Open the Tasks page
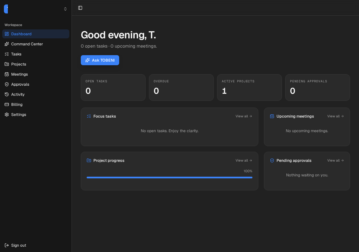Screen dimensions: 359x252 tap(36, 54)
